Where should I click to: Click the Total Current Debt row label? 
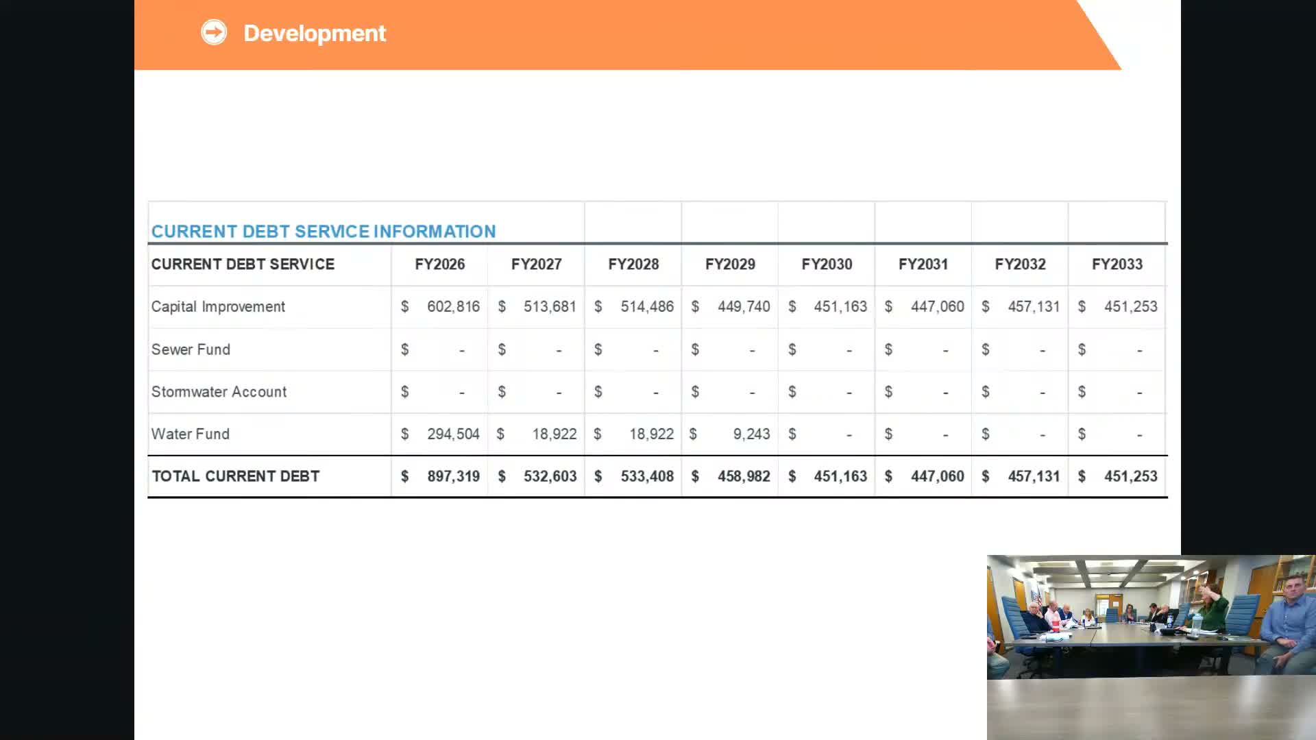click(x=235, y=476)
